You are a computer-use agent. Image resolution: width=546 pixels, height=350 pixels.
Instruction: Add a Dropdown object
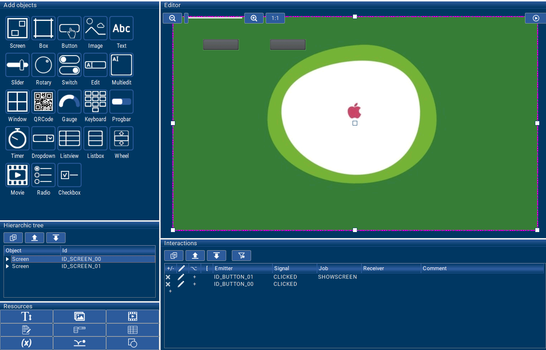[x=43, y=138]
